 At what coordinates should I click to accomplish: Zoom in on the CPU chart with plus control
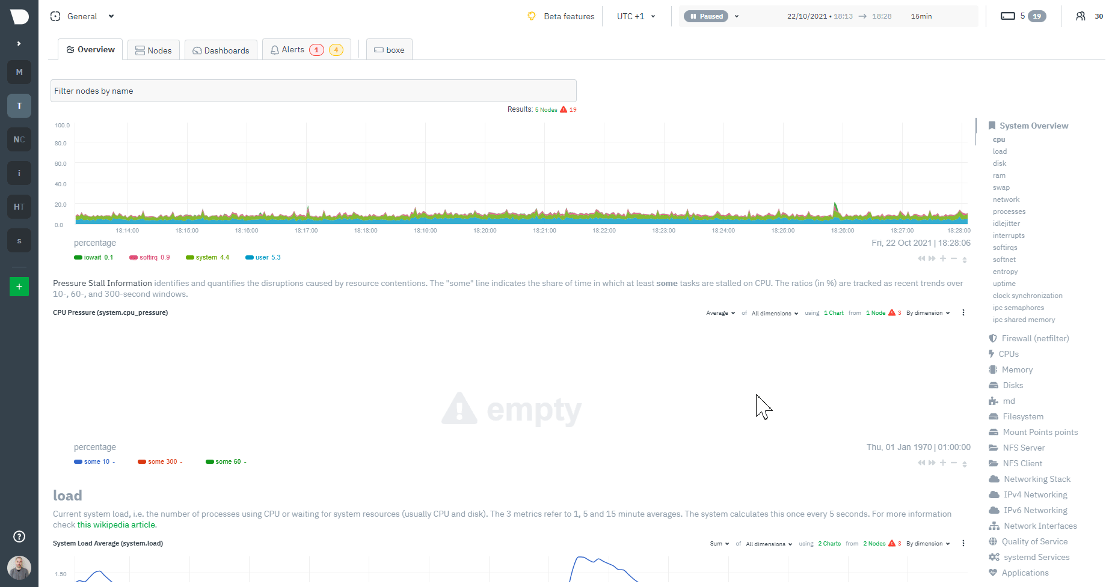click(942, 258)
